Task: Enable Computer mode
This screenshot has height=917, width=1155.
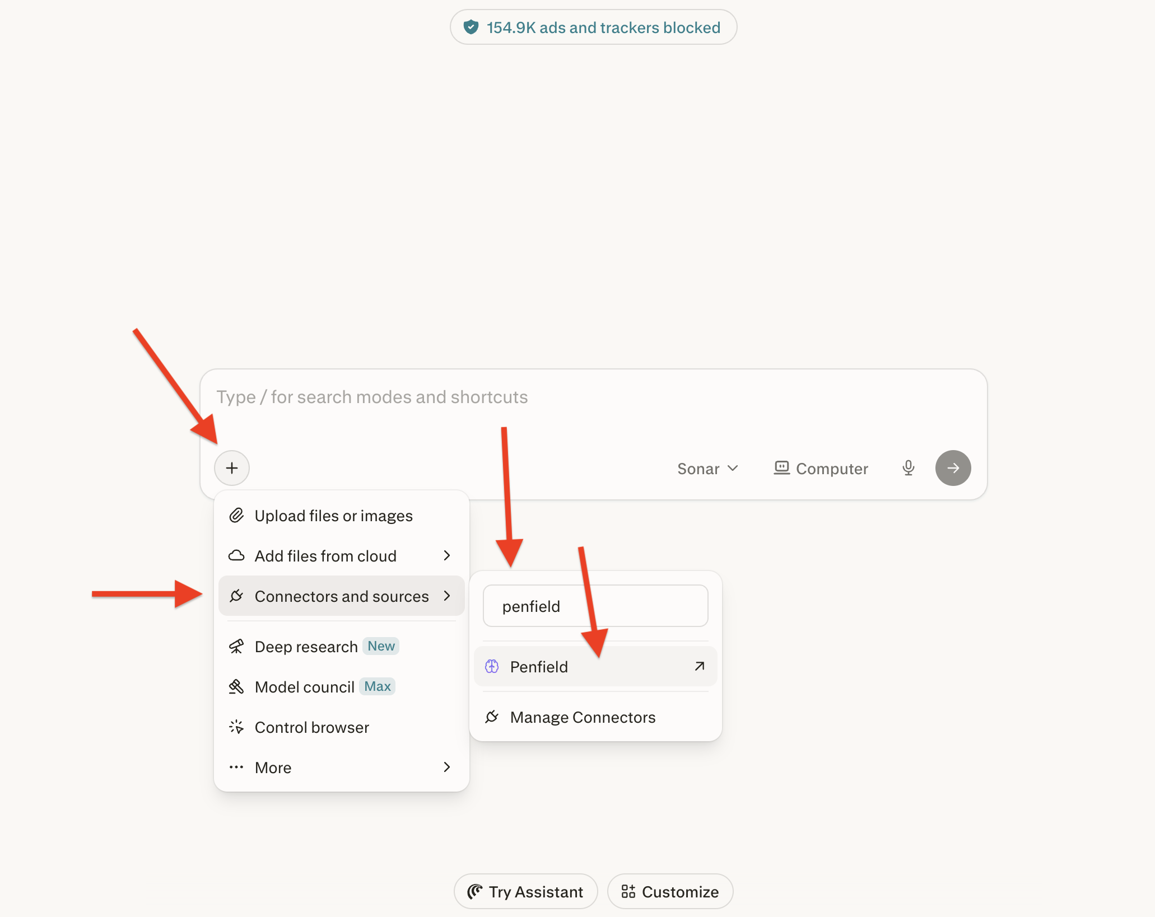Action: [821, 469]
